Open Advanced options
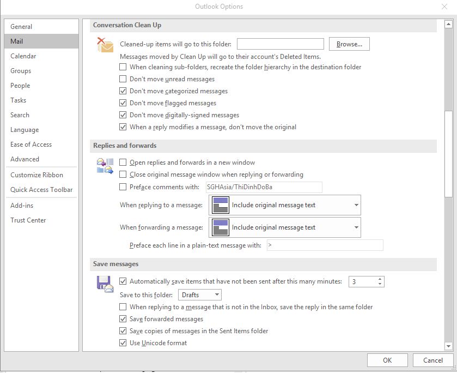Screen dimensions: 457x373 coord(41,159)
